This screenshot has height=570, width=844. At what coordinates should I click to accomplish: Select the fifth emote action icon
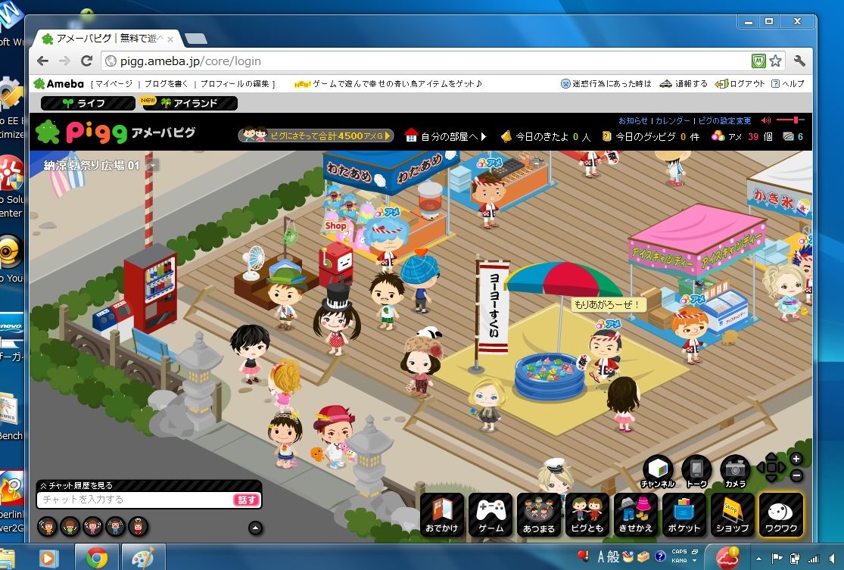(139, 526)
